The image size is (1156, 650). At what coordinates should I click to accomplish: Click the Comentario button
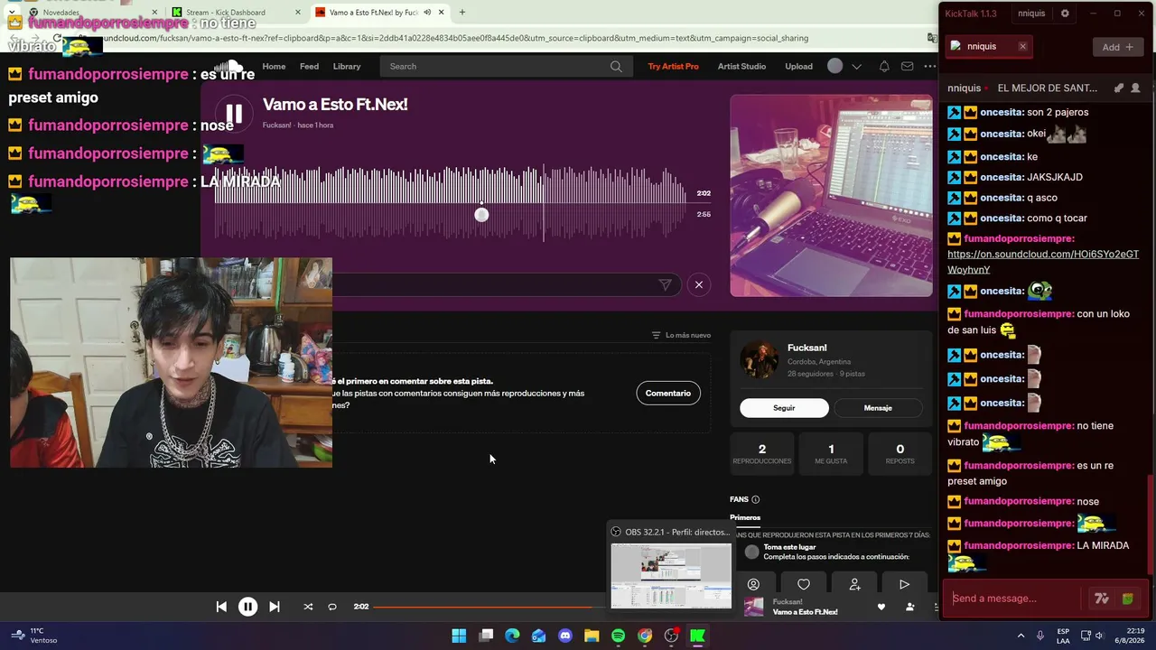coord(668,393)
